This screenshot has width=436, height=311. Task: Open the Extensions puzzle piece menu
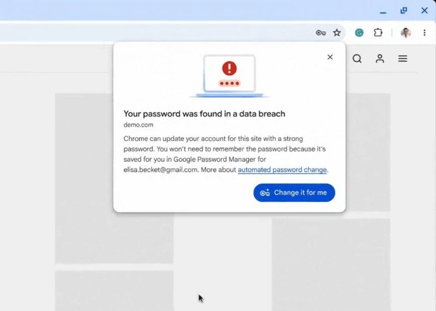tap(378, 33)
